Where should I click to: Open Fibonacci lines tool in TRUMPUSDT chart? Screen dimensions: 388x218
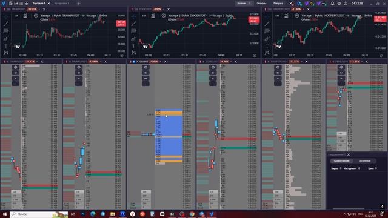click(6, 31)
